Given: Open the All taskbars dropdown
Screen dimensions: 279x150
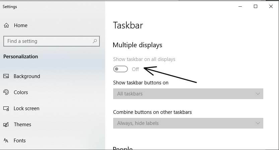Looking at the screenshot, I should tap(188, 94).
